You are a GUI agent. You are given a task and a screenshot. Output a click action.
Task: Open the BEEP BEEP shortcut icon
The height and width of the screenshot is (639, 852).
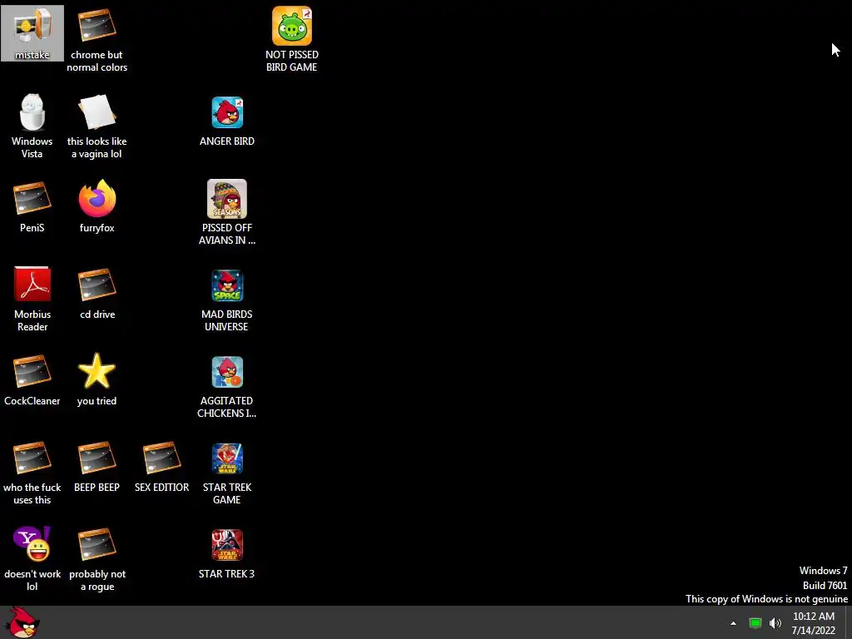pyautogui.click(x=97, y=467)
